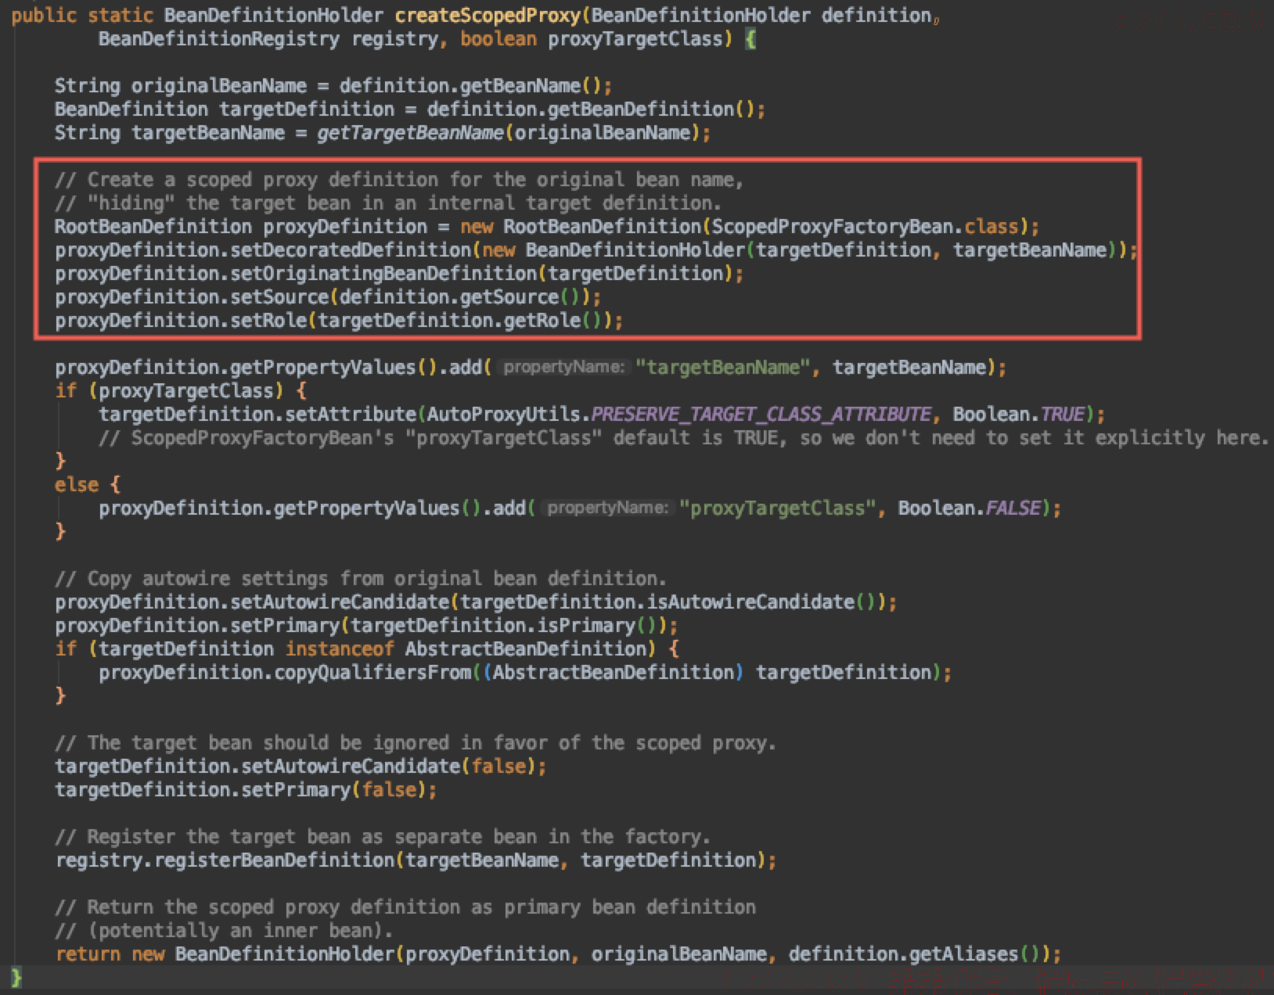
Task: Click 'if (proxyTargetClass)' condition
Action: click(169, 391)
